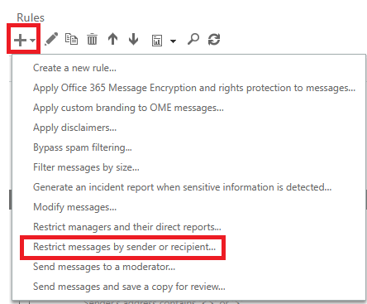This screenshot has width=367, height=304.
Task: Select Apply custom branding to OME messages
Action: 128,108
